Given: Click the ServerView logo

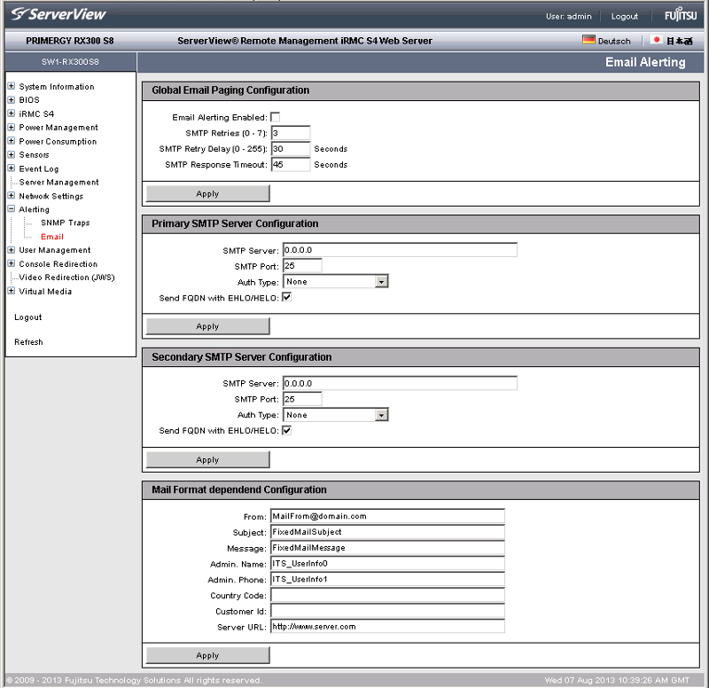Looking at the screenshot, I should 58,14.
